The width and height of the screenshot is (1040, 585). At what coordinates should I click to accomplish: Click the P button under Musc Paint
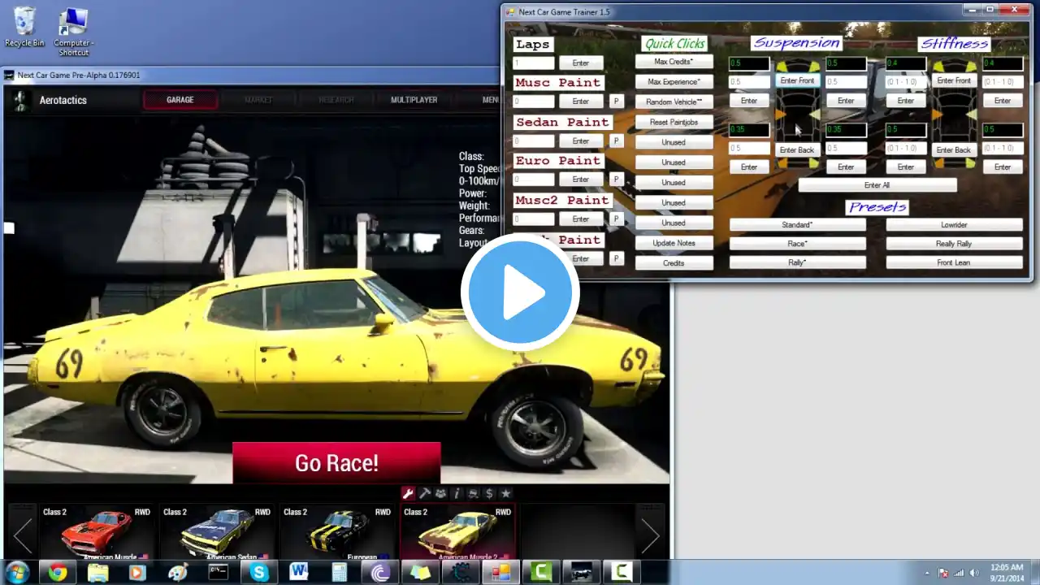(x=616, y=102)
